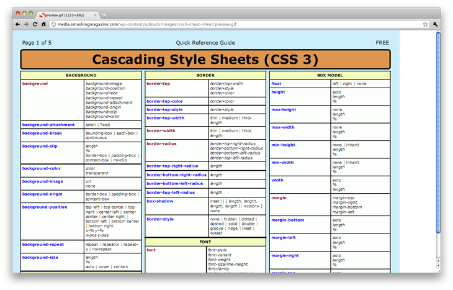Click the BACKGROUND section header

tap(81, 75)
